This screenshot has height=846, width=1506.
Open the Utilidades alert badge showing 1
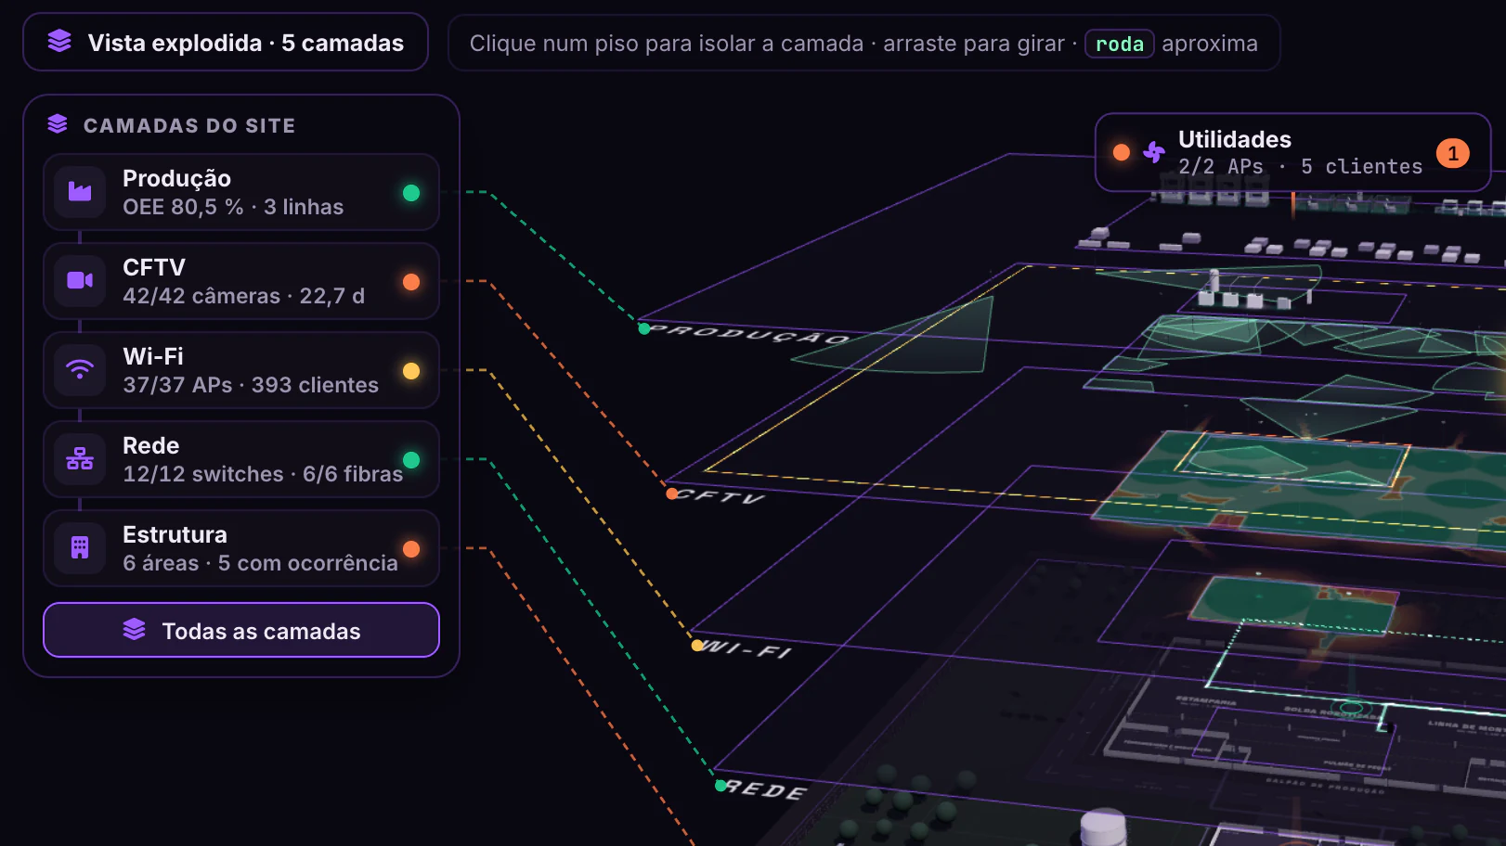tap(1453, 153)
